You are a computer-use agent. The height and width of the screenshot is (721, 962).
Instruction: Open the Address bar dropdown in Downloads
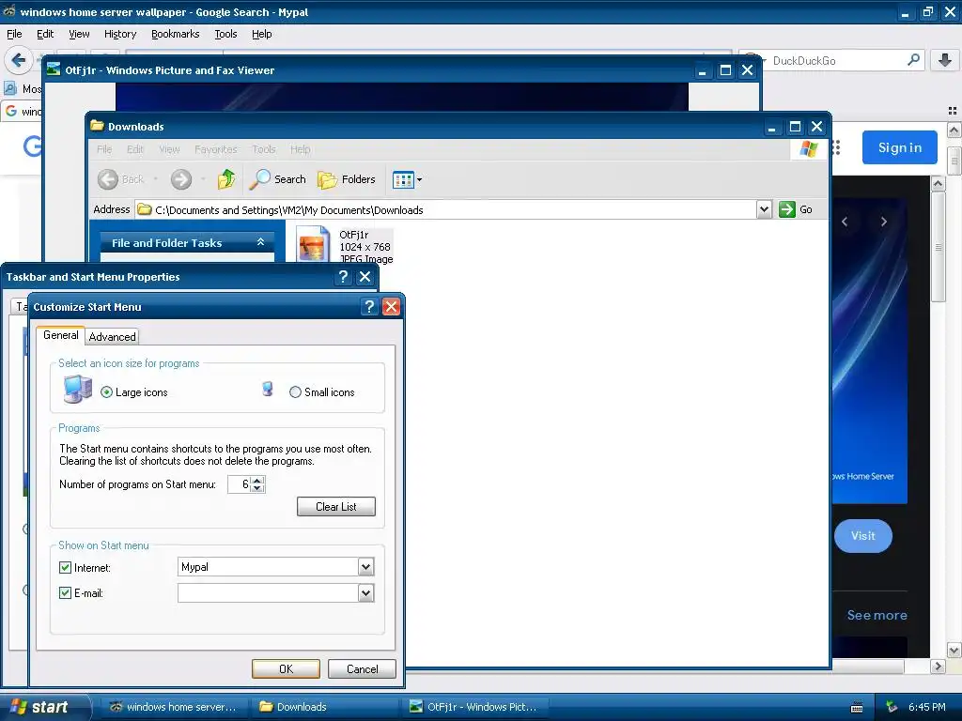coord(764,209)
